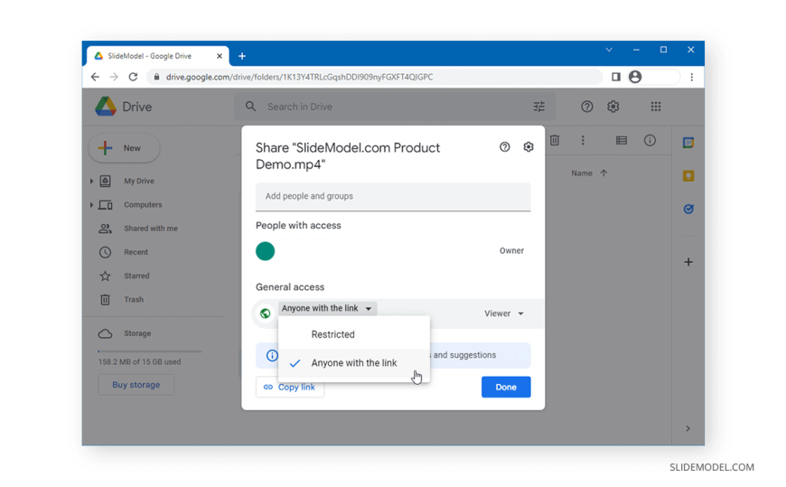The width and height of the screenshot is (786, 487).
Task: Click the browser back arrow
Action: click(x=95, y=77)
